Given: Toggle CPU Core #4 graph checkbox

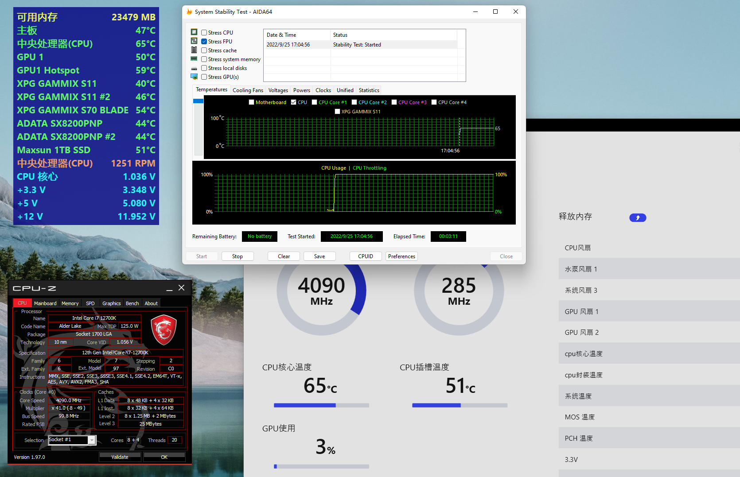Looking at the screenshot, I should click(x=434, y=102).
